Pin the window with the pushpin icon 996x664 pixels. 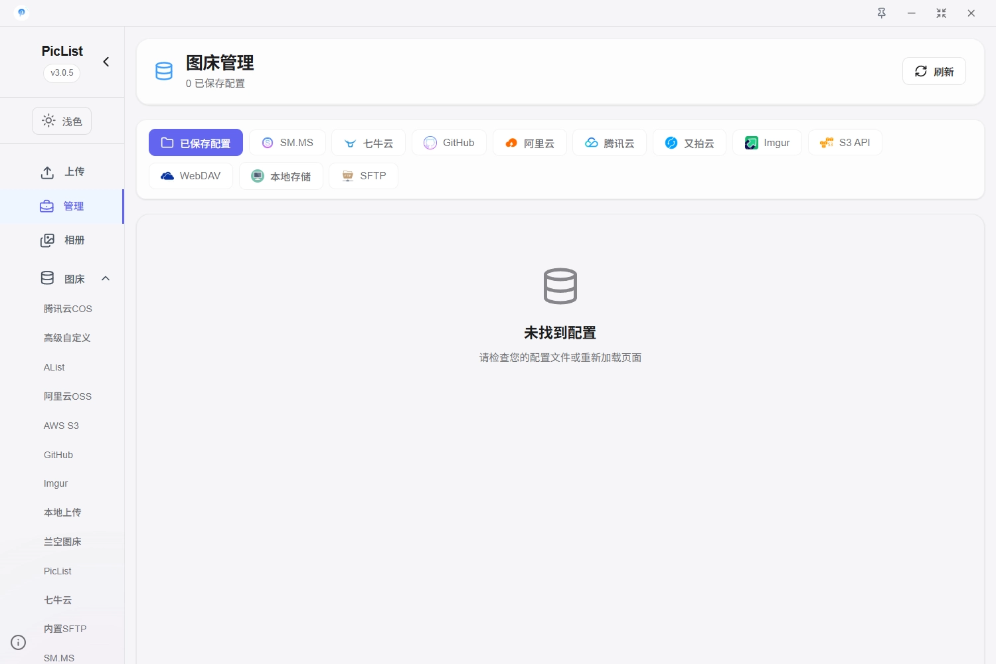(x=881, y=13)
